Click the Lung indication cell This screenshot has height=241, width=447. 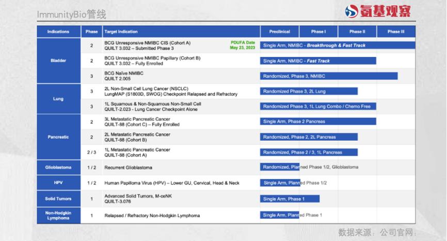point(58,99)
